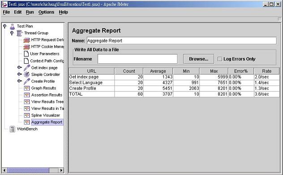Click the User Parameters document icon
The image size is (283, 175).
coord(26,54)
